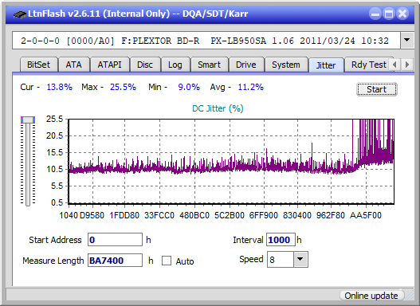Viewport: 420px width, 306px height.
Task: Click the LtnFlash chip icon in title bar
Action: tap(19, 14)
